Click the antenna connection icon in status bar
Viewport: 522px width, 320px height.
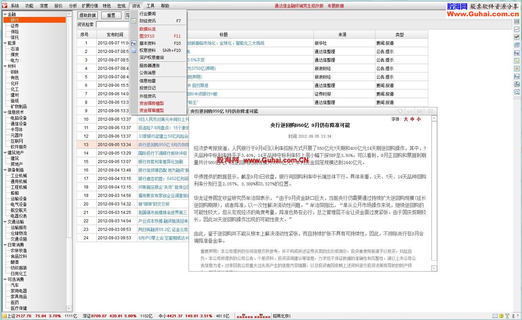click(507, 316)
